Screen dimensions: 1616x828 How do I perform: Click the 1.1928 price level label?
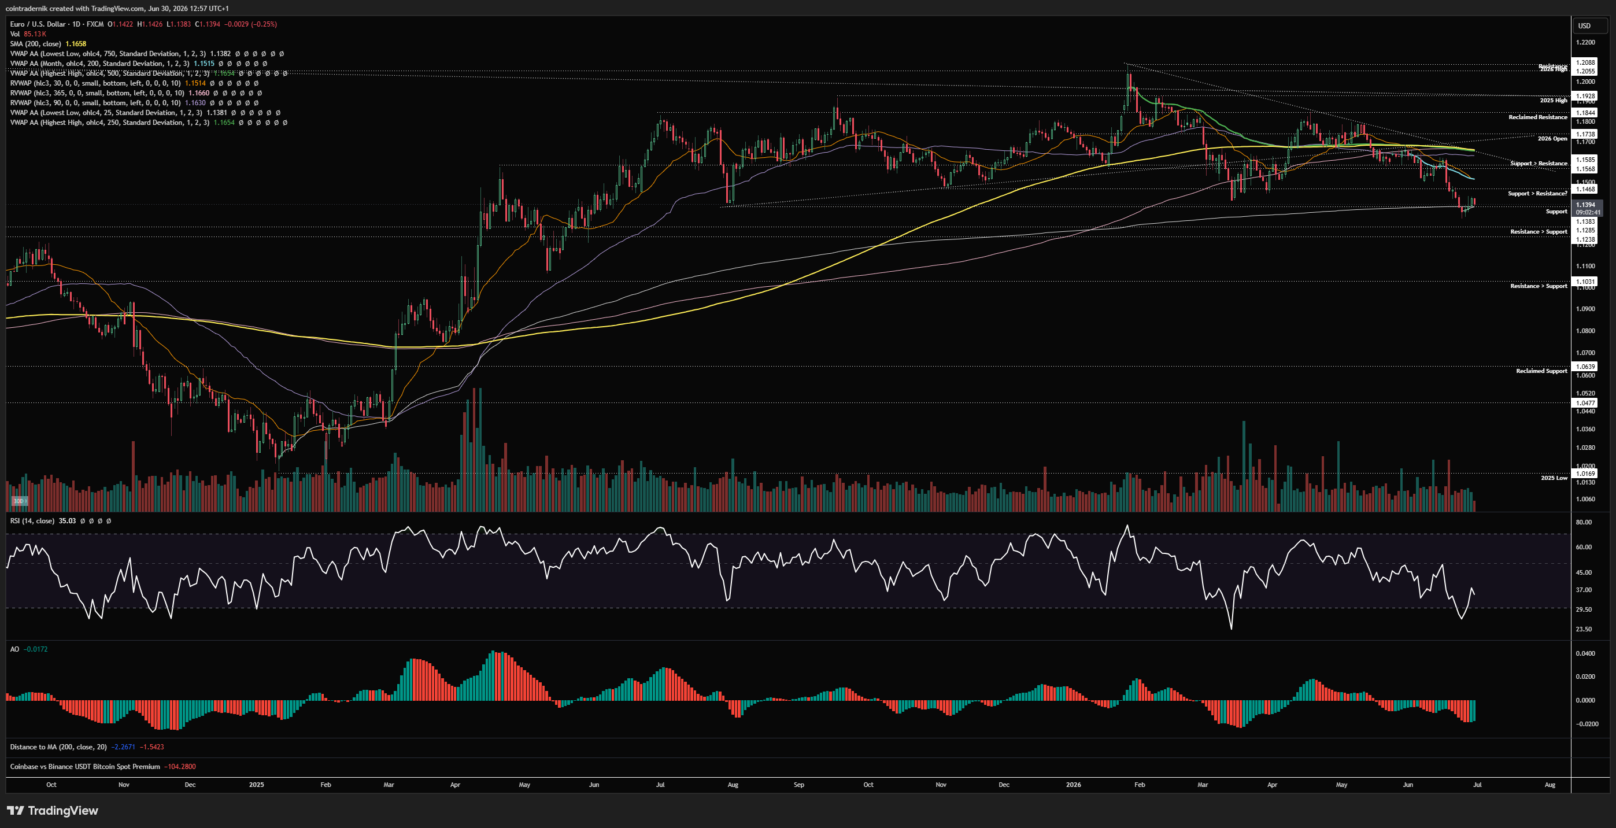1585,96
